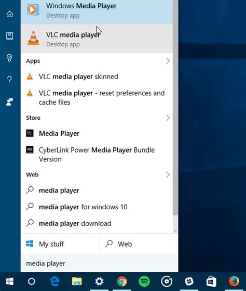
Task: Select the Web search filter button
Action: coord(139,244)
